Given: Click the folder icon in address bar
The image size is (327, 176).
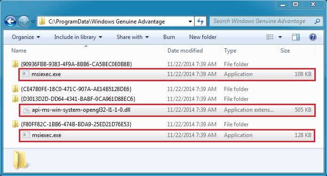Looking at the screenshot, I should tap(42, 21).
